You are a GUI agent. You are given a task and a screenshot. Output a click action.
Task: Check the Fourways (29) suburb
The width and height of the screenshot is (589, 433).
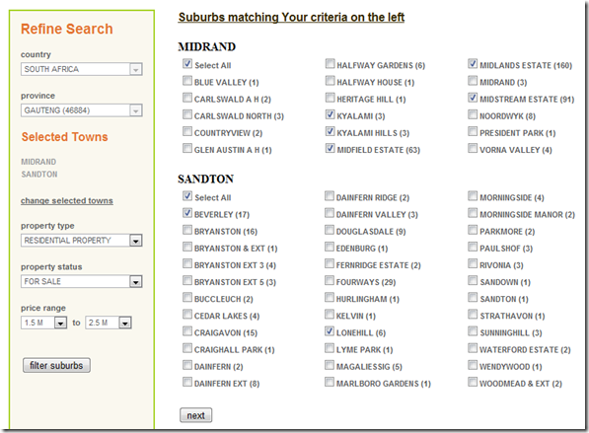(330, 280)
